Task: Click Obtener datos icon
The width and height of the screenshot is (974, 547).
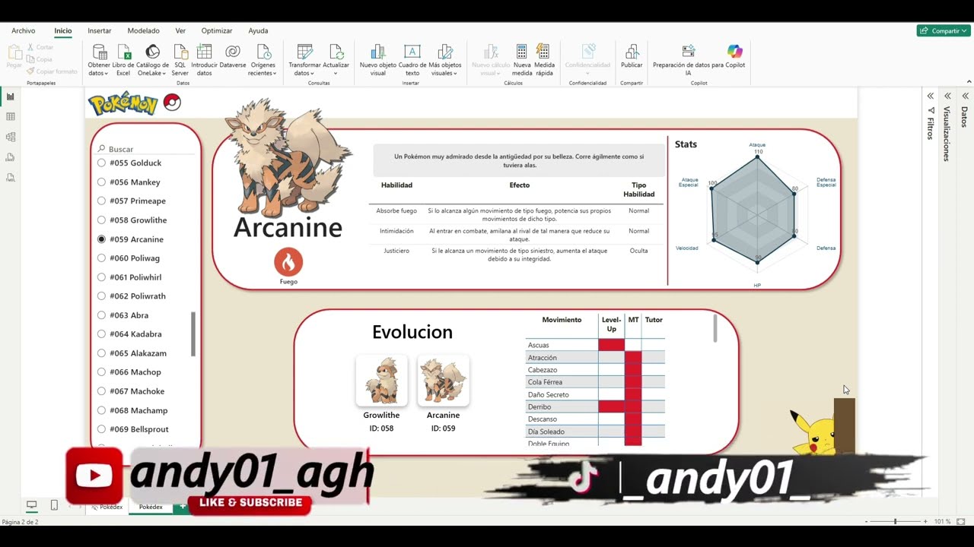Action: click(99, 52)
